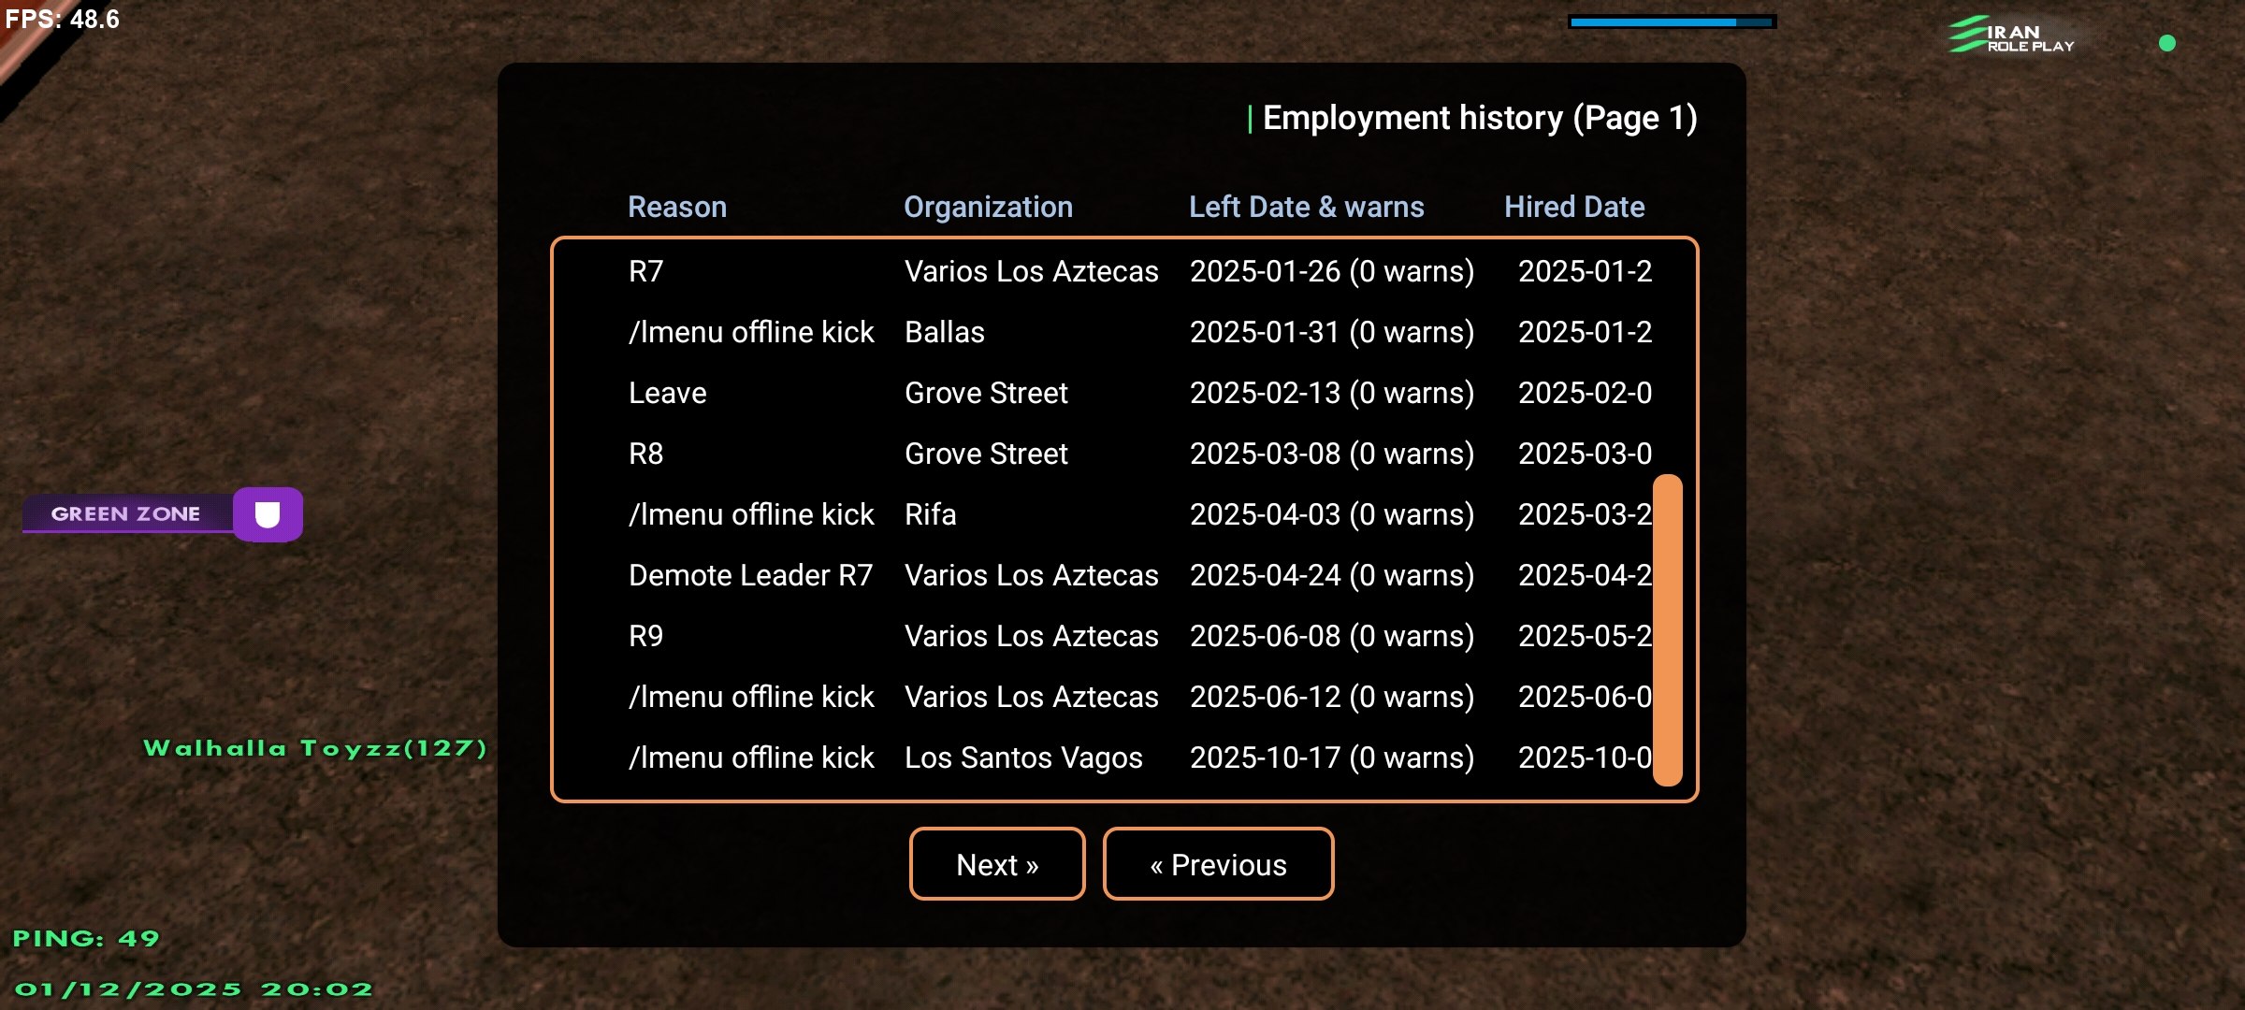
Task: Select the Organization column header
Action: click(988, 207)
